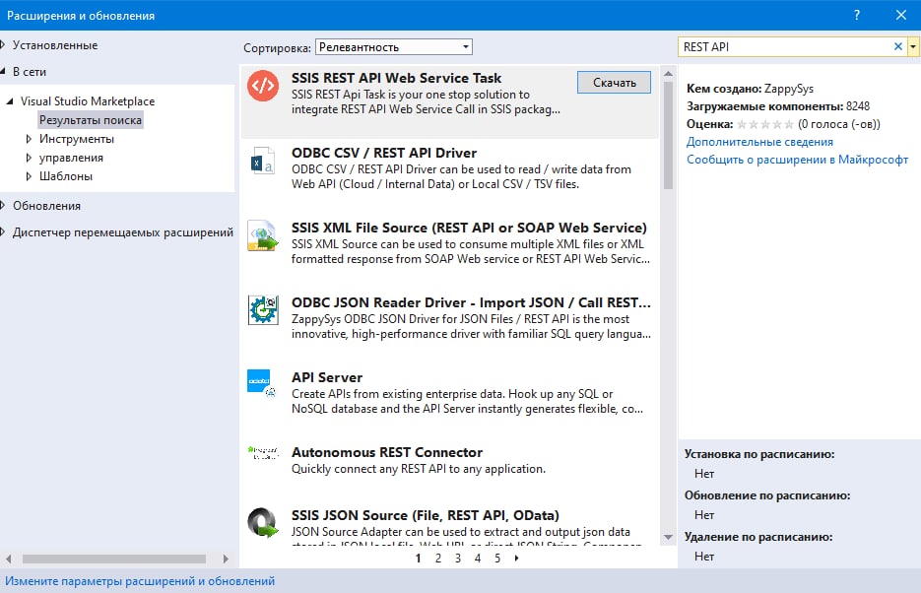921x593 pixels.
Task: Click the Autonomous REST Connector icon
Action: tap(263, 453)
